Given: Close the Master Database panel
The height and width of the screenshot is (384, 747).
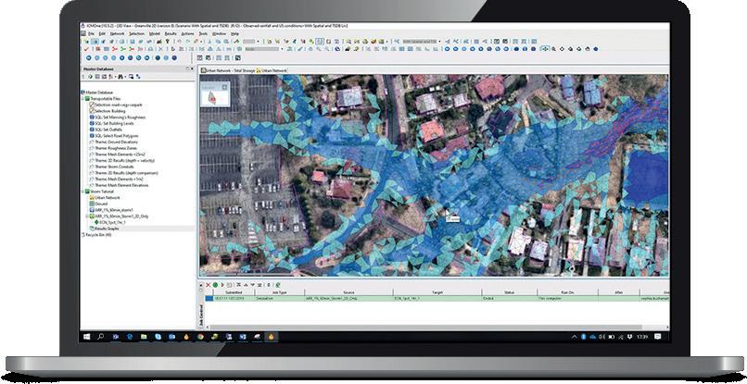Looking at the screenshot, I should [x=192, y=69].
